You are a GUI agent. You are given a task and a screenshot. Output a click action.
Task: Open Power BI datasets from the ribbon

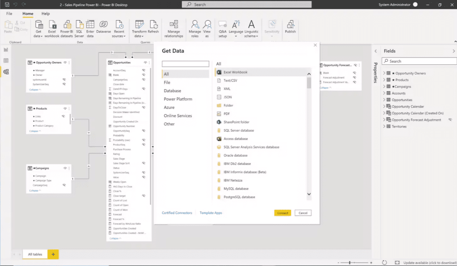tap(66, 29)
